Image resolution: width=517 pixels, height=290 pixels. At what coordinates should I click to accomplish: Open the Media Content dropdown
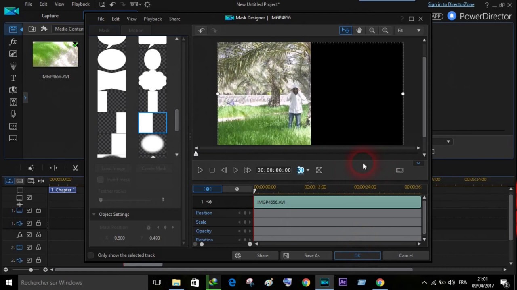click(69, 29)
